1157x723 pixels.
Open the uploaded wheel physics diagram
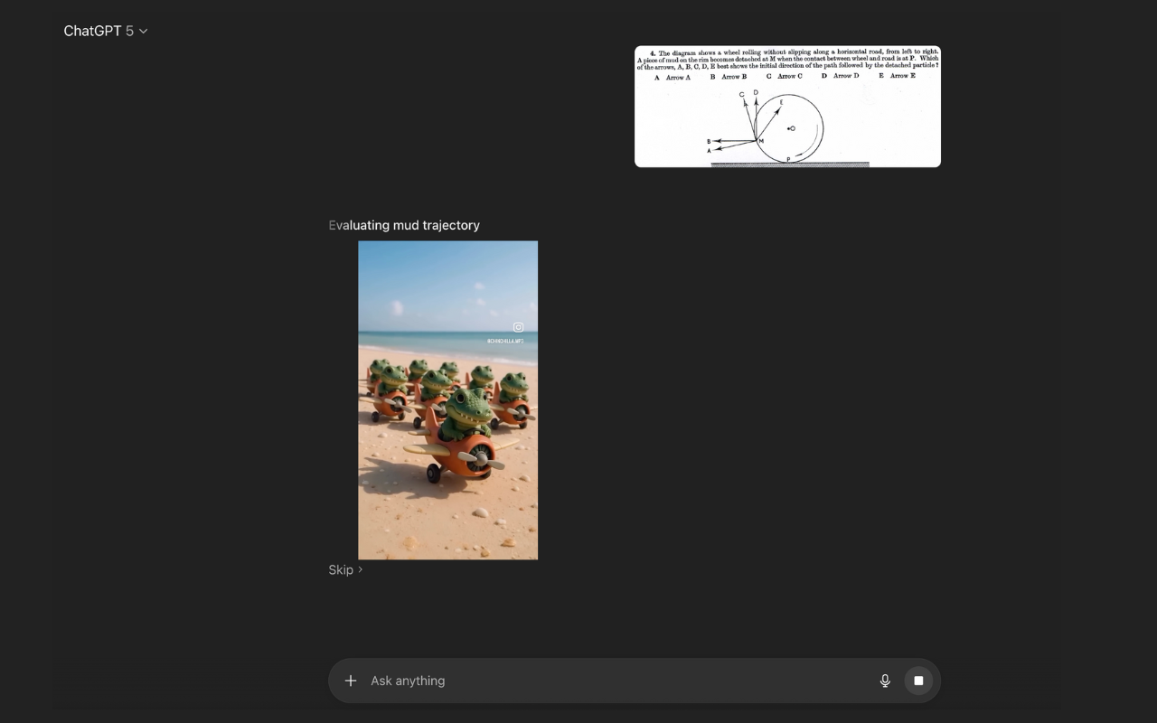click(x=787, y=106)
